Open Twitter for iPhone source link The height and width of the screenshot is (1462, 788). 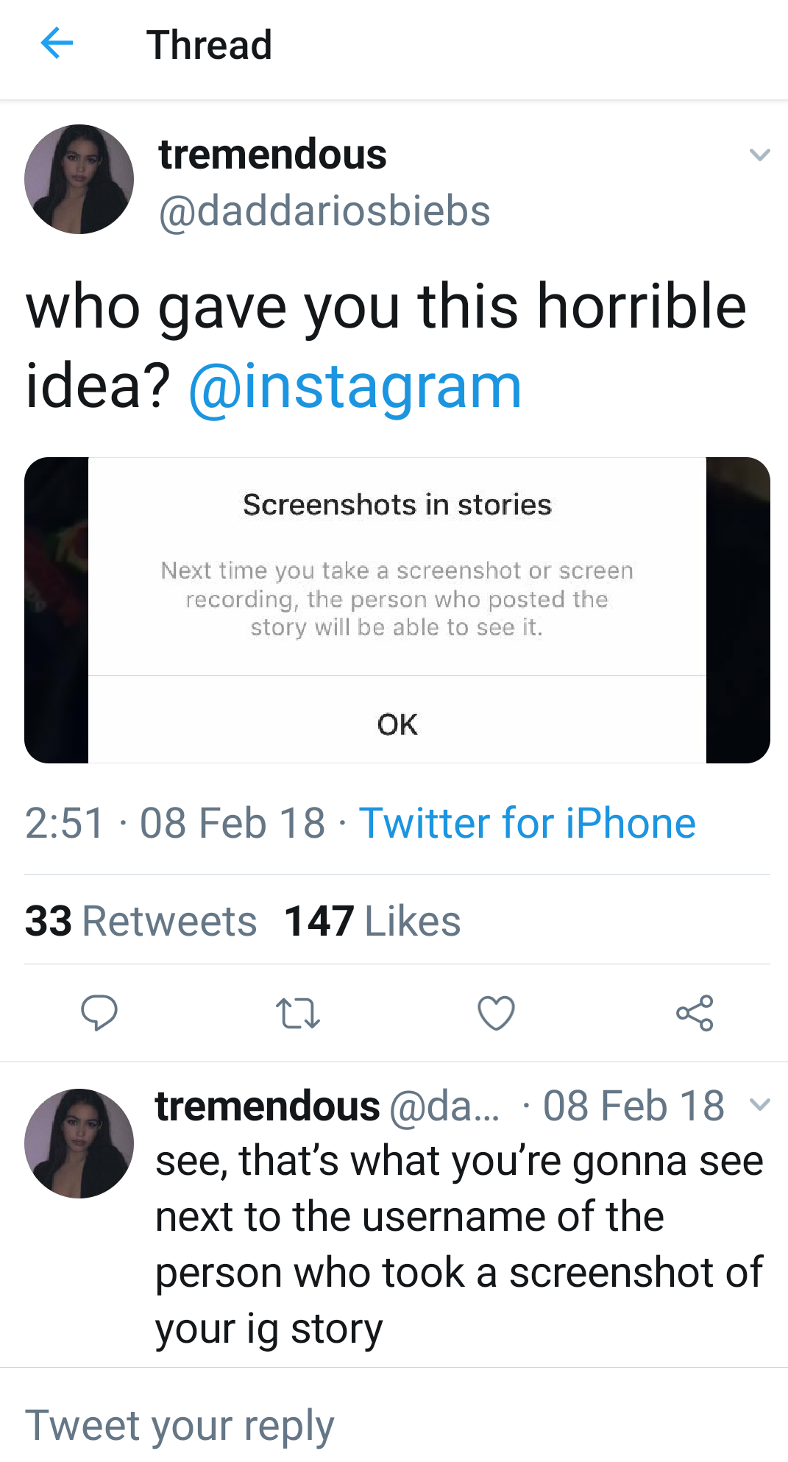tap(527, 822)
